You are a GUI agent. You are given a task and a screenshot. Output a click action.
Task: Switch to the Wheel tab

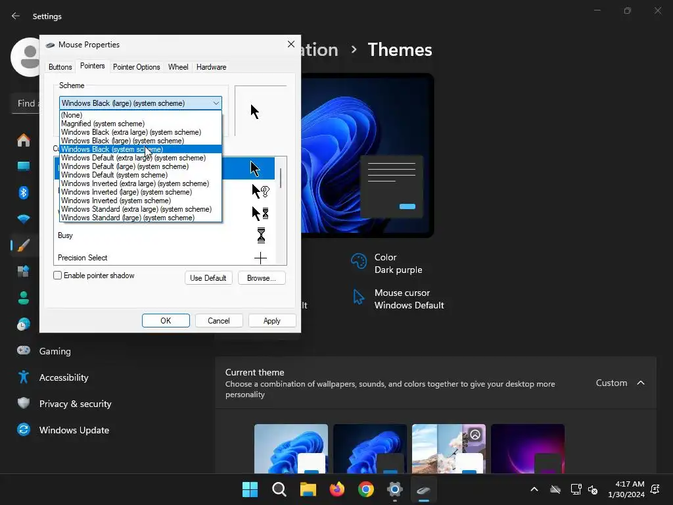[178, 67]
